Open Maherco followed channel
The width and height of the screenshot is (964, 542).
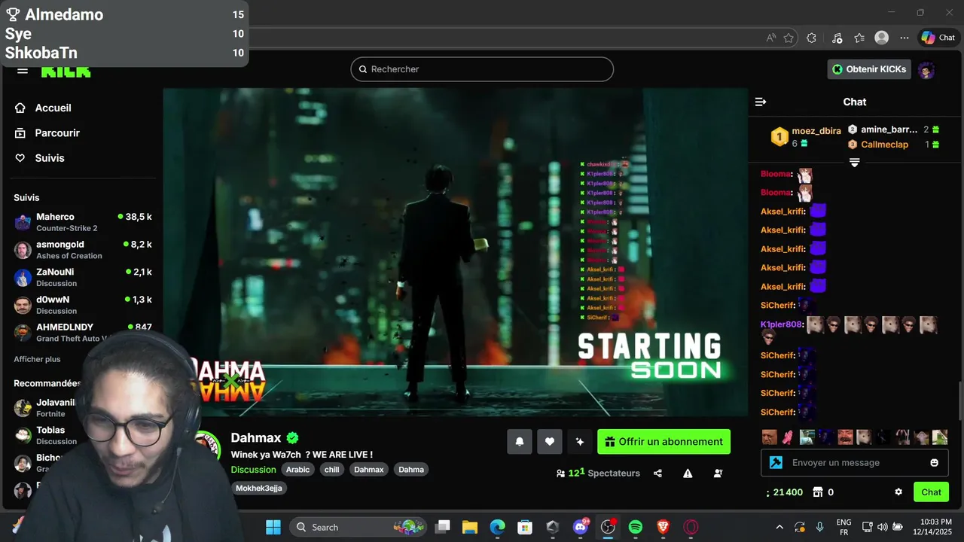pos(83,222)
